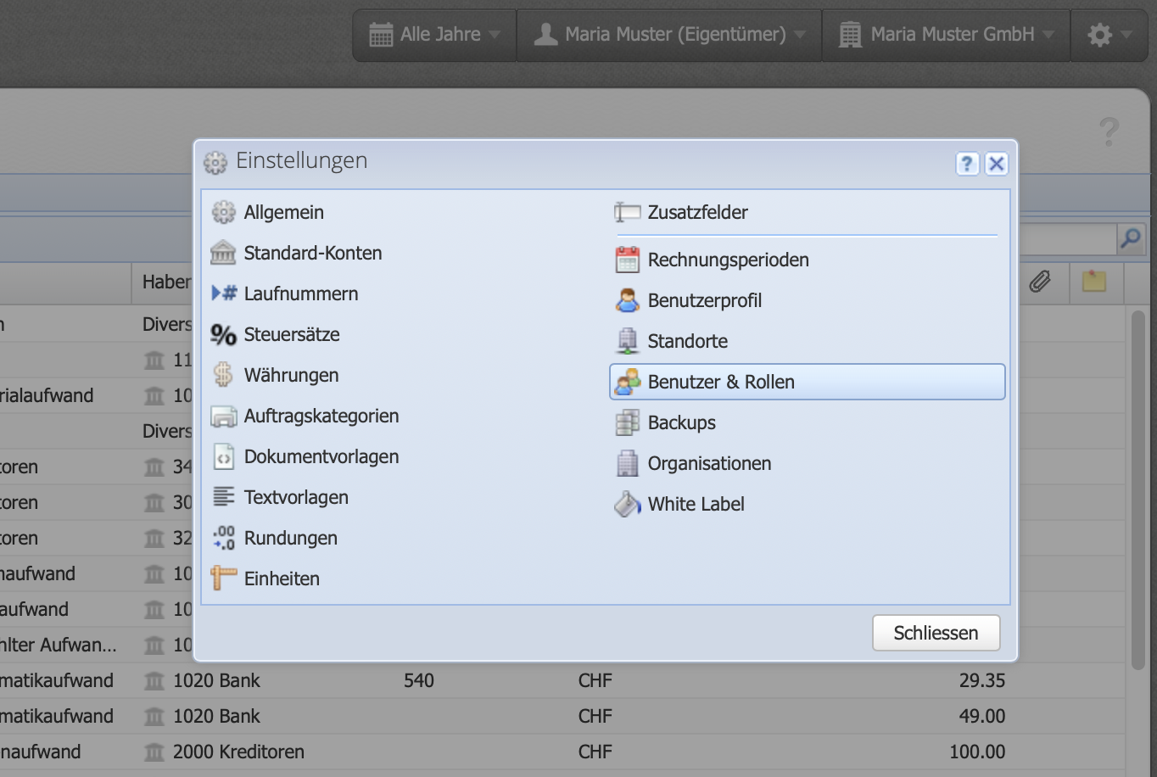Open Dokumentvorlagen settings
This screenshot has height=777, width=1157.
tap(321, 456)
